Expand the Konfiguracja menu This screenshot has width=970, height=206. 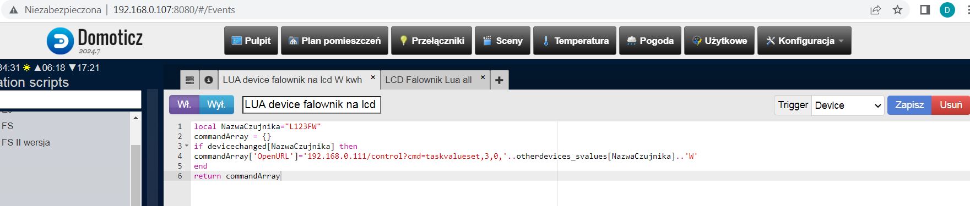(804, 41)
